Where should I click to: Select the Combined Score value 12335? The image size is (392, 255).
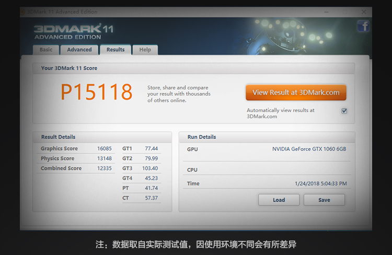(x=104, y=168)
